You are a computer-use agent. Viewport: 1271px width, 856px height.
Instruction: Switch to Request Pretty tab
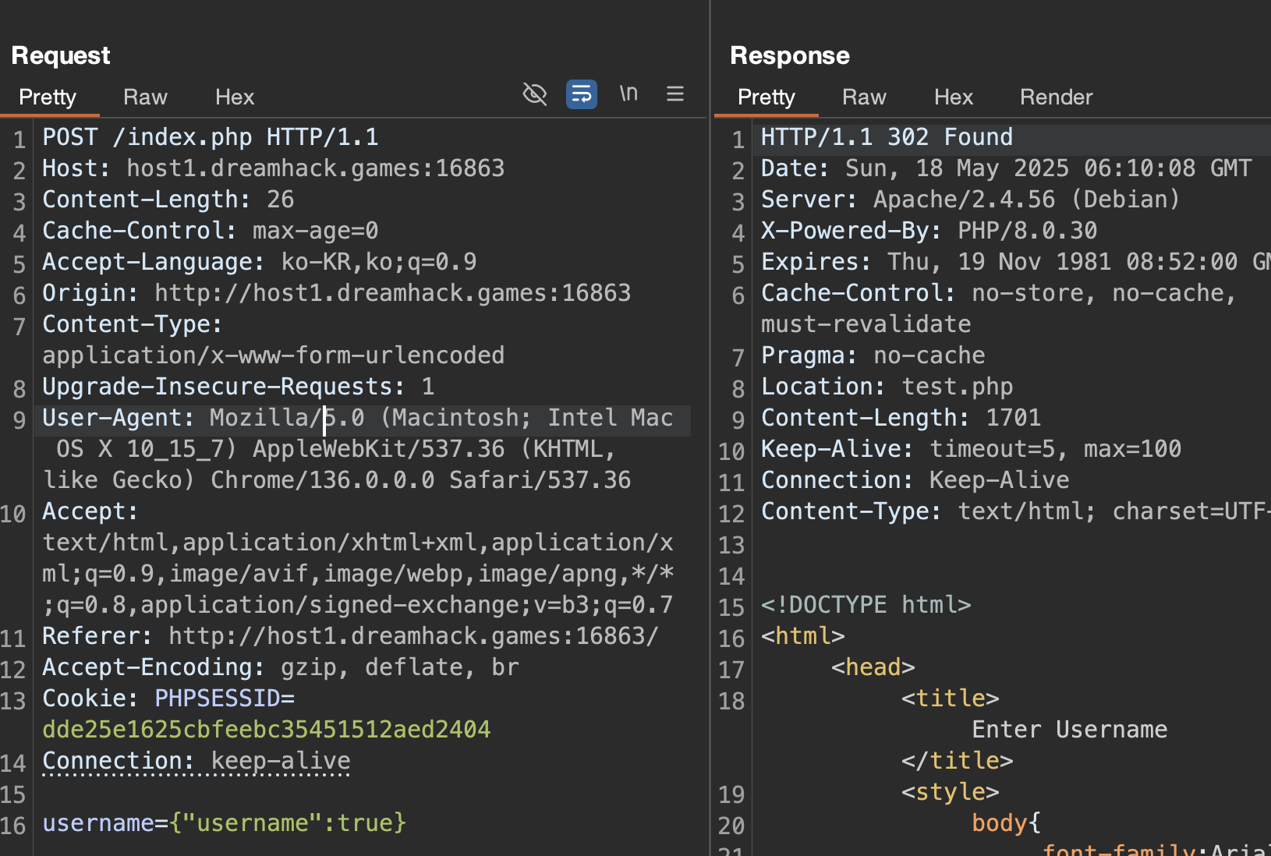(48, 97)
